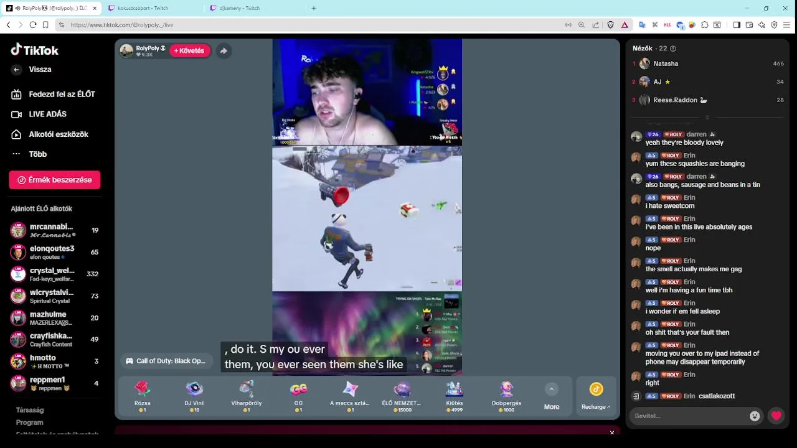Send the ÉLŐ NEMZET... gift
This screenshot has width=797, height=448.
click(402, 396)
